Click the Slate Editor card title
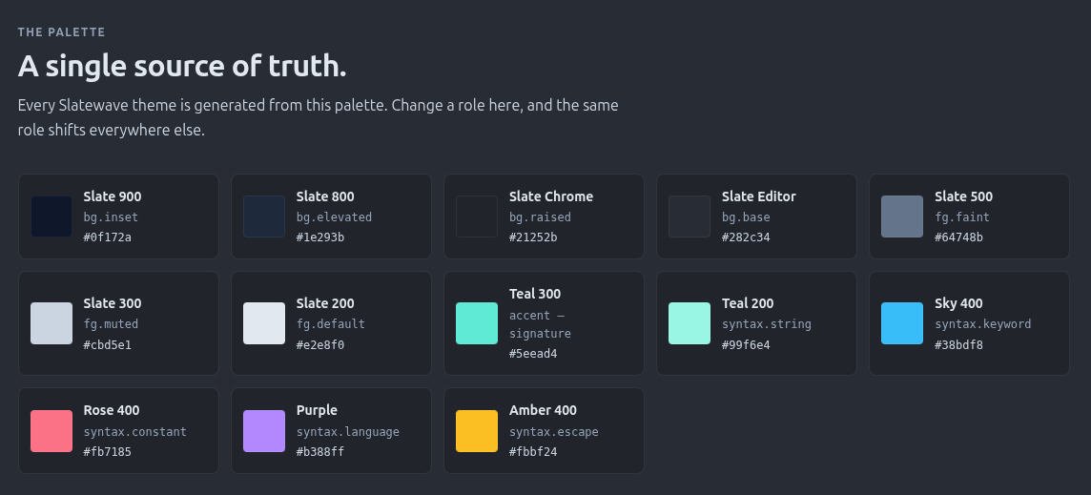1091x495 pixels. [758, 197]
